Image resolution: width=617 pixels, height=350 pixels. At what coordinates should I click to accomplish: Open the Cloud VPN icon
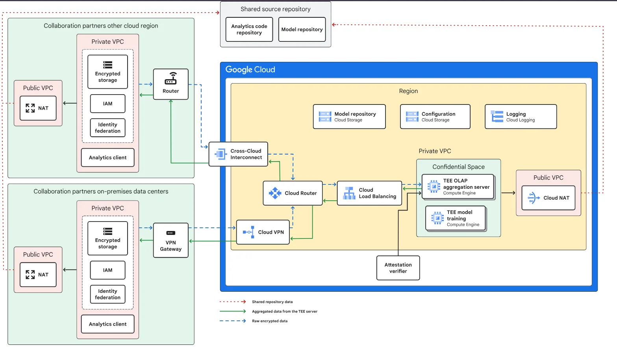pos(249,232)
